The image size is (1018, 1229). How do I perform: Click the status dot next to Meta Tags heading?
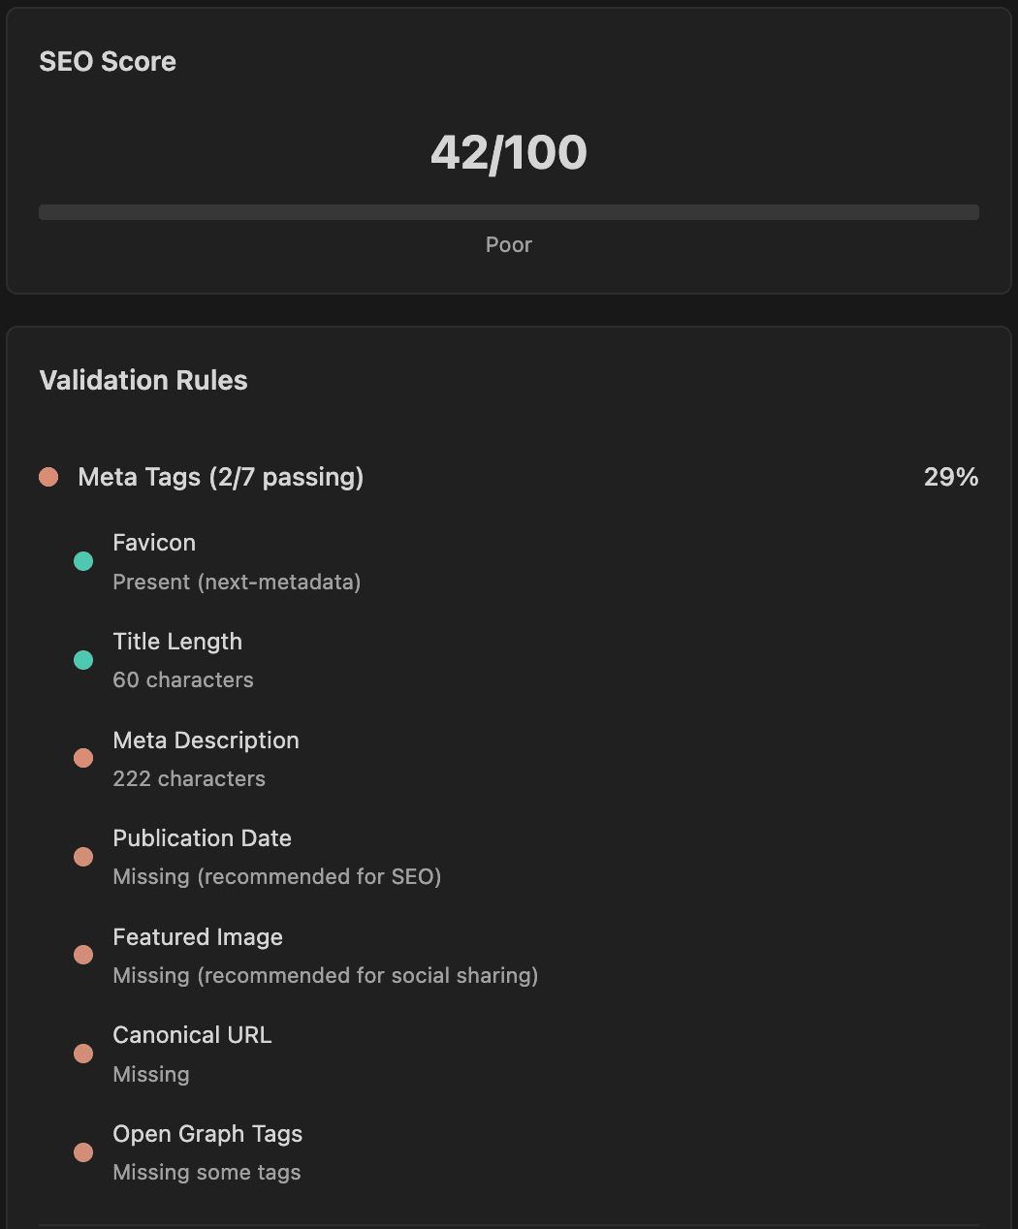click(x=48, y=476)
